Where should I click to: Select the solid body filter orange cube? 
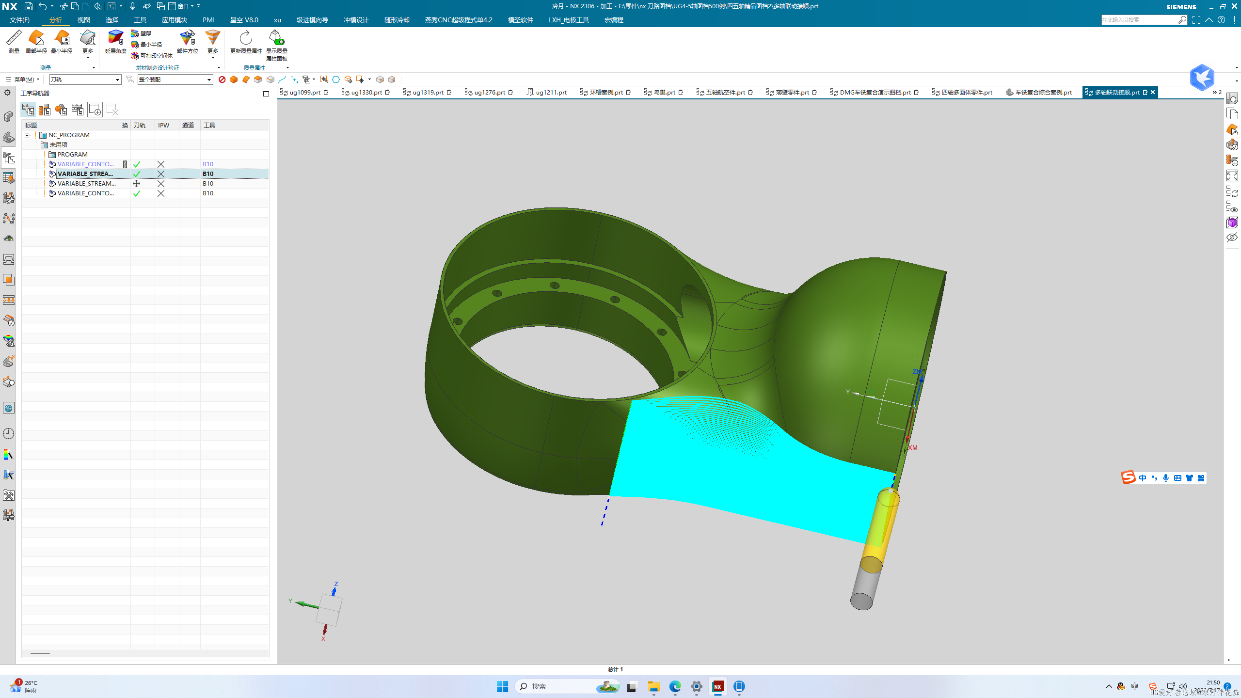234,79
